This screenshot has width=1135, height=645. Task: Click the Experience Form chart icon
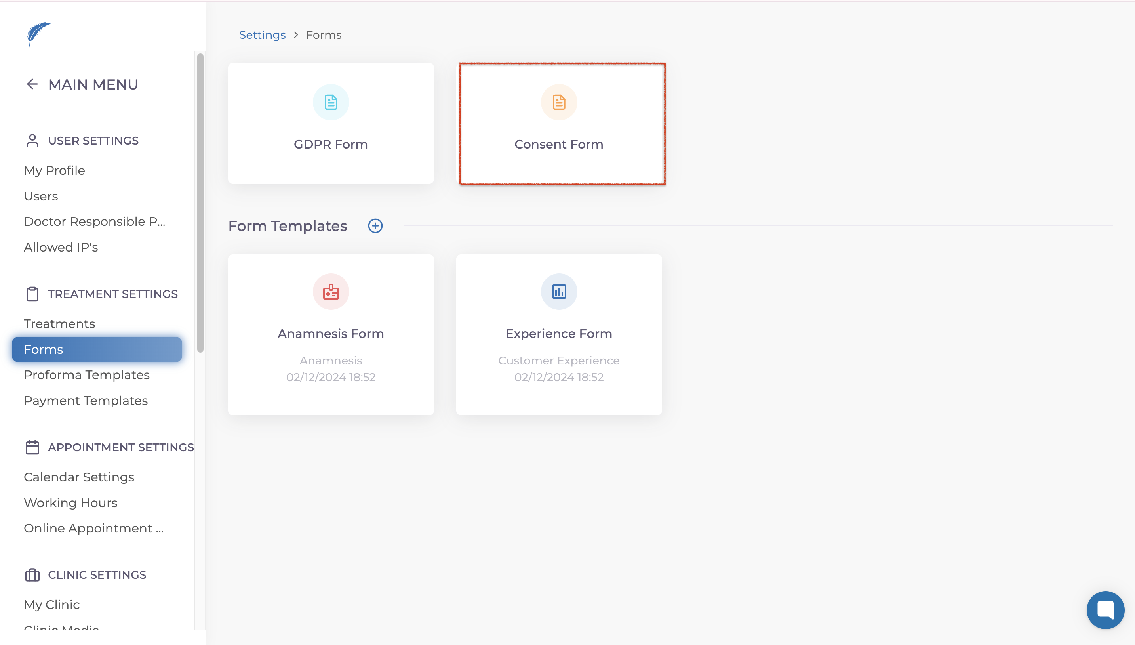coord(559,292)
